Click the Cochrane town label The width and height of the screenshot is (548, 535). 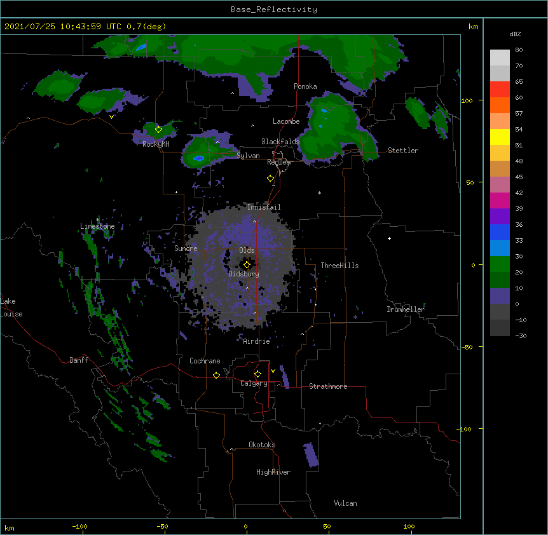pyautogui.click(x=205, y=361)
